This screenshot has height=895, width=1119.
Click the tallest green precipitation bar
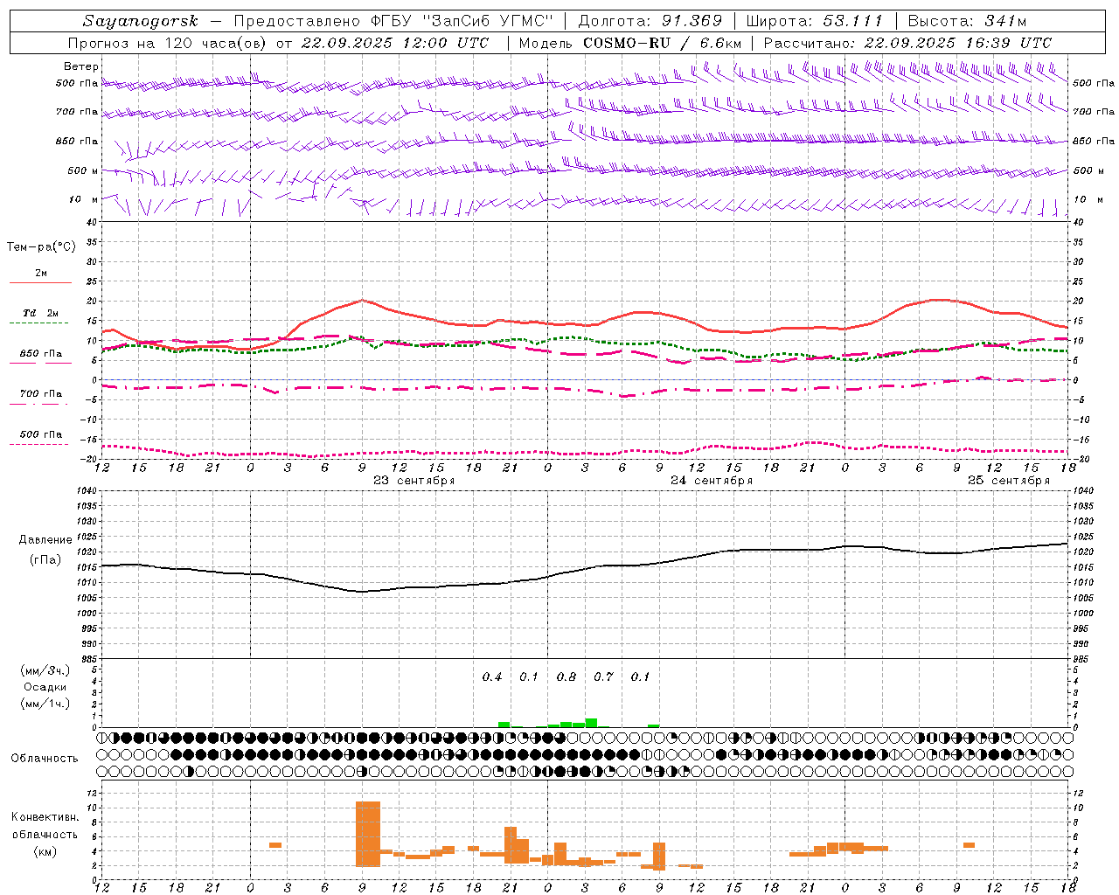(x=592, y=723)
